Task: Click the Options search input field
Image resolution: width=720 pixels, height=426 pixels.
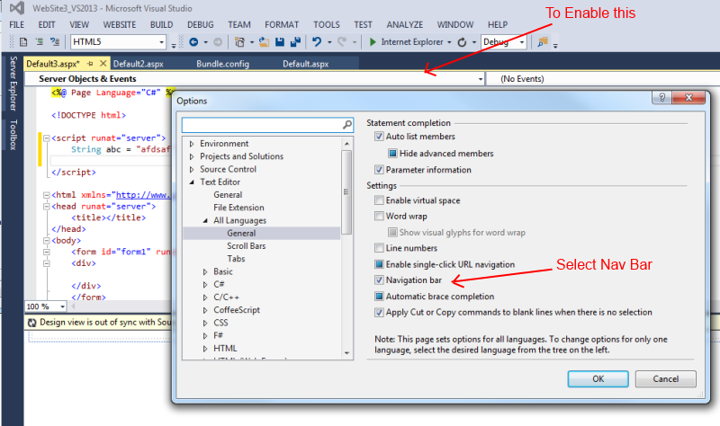Action: 261,124
